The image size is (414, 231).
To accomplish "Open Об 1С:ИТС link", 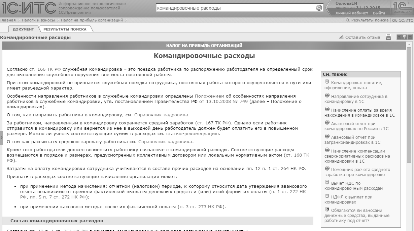I will coord(403,20).
